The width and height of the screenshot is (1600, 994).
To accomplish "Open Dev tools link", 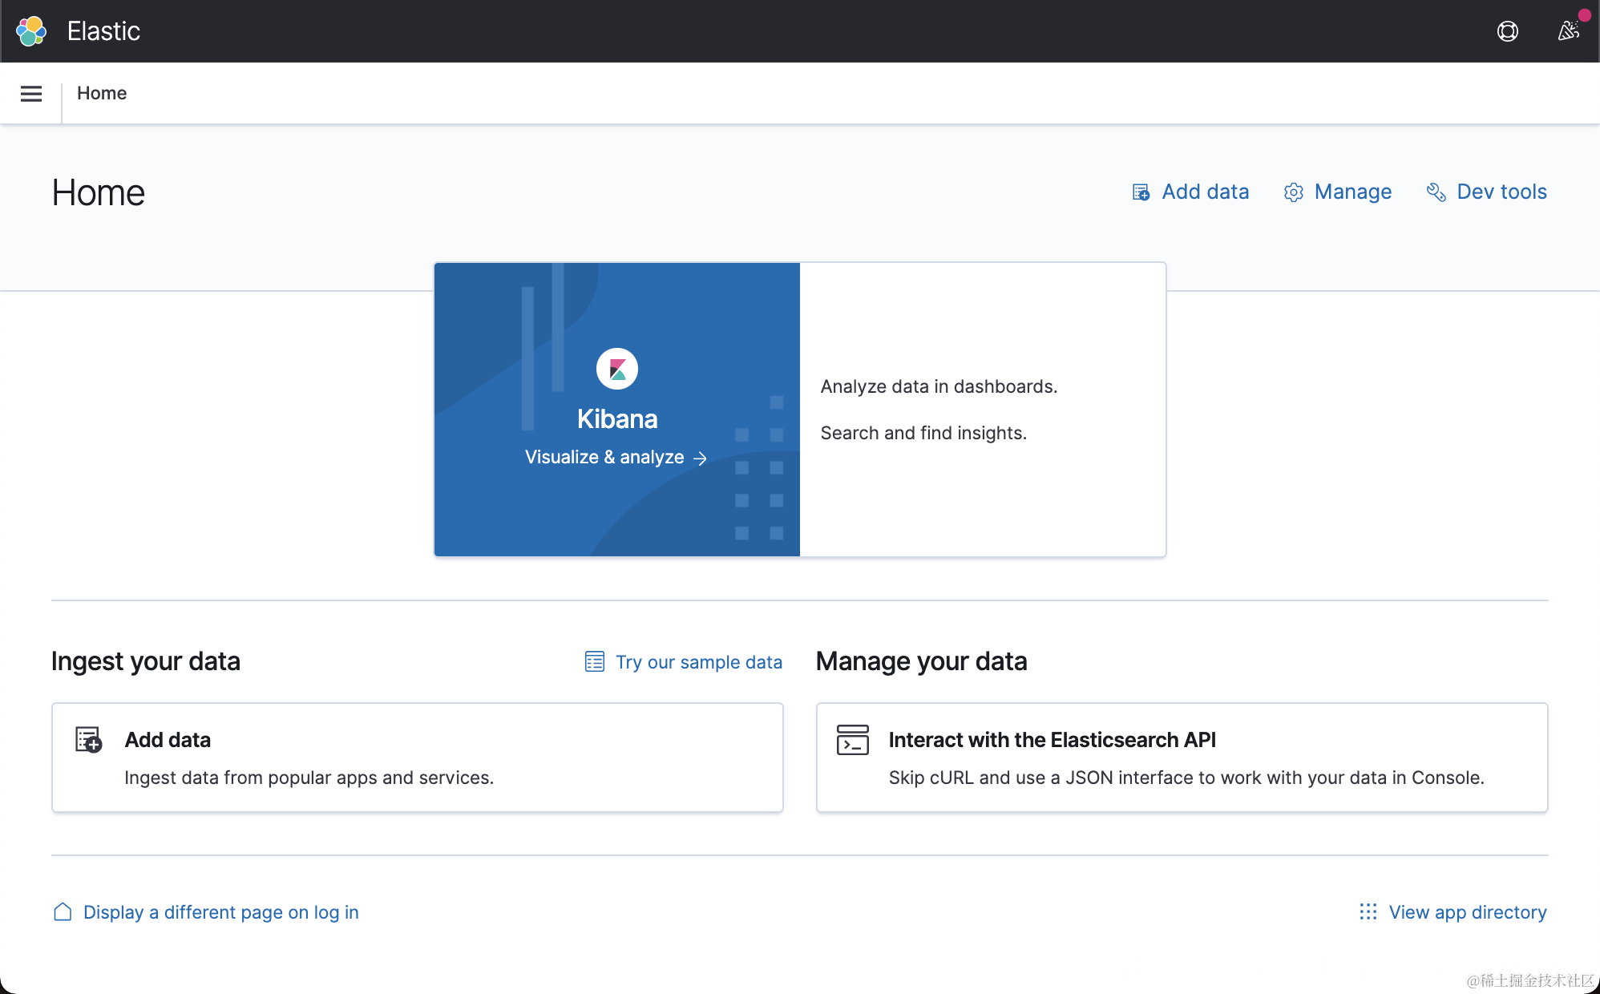I will (x=1501, y=192).
